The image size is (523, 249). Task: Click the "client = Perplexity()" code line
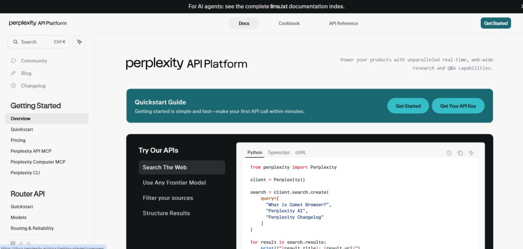(x=278, y=180)
